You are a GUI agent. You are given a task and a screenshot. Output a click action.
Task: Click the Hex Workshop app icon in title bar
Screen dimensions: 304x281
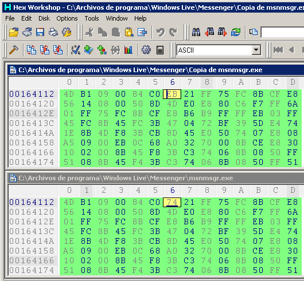(x=8, y=7)
